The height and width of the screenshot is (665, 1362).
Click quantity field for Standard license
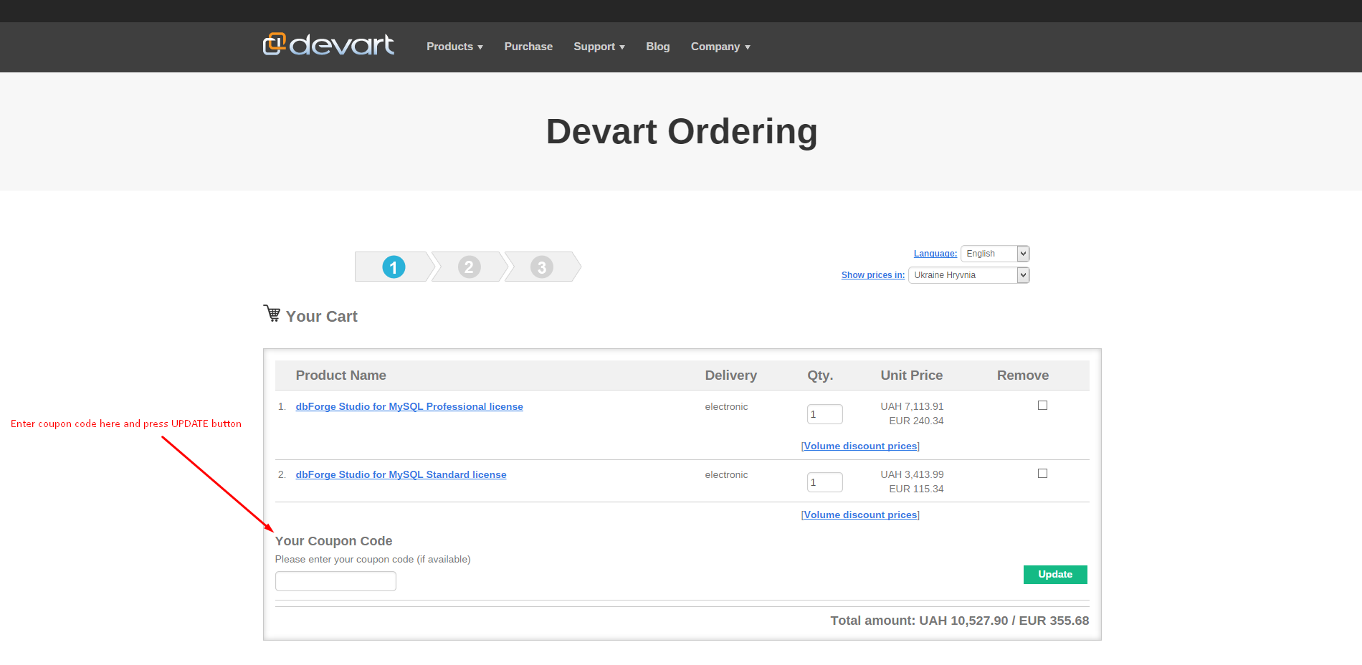click(824, 482)
